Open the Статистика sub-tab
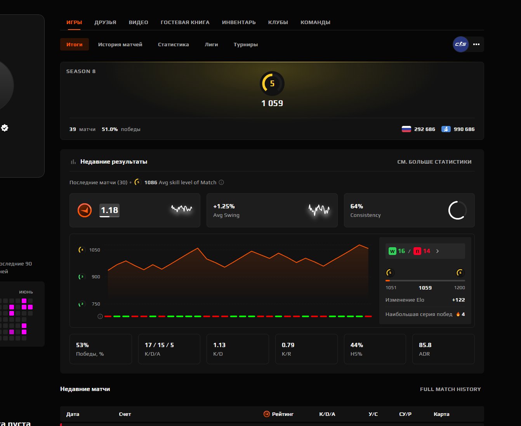 [x=174, y=44]
